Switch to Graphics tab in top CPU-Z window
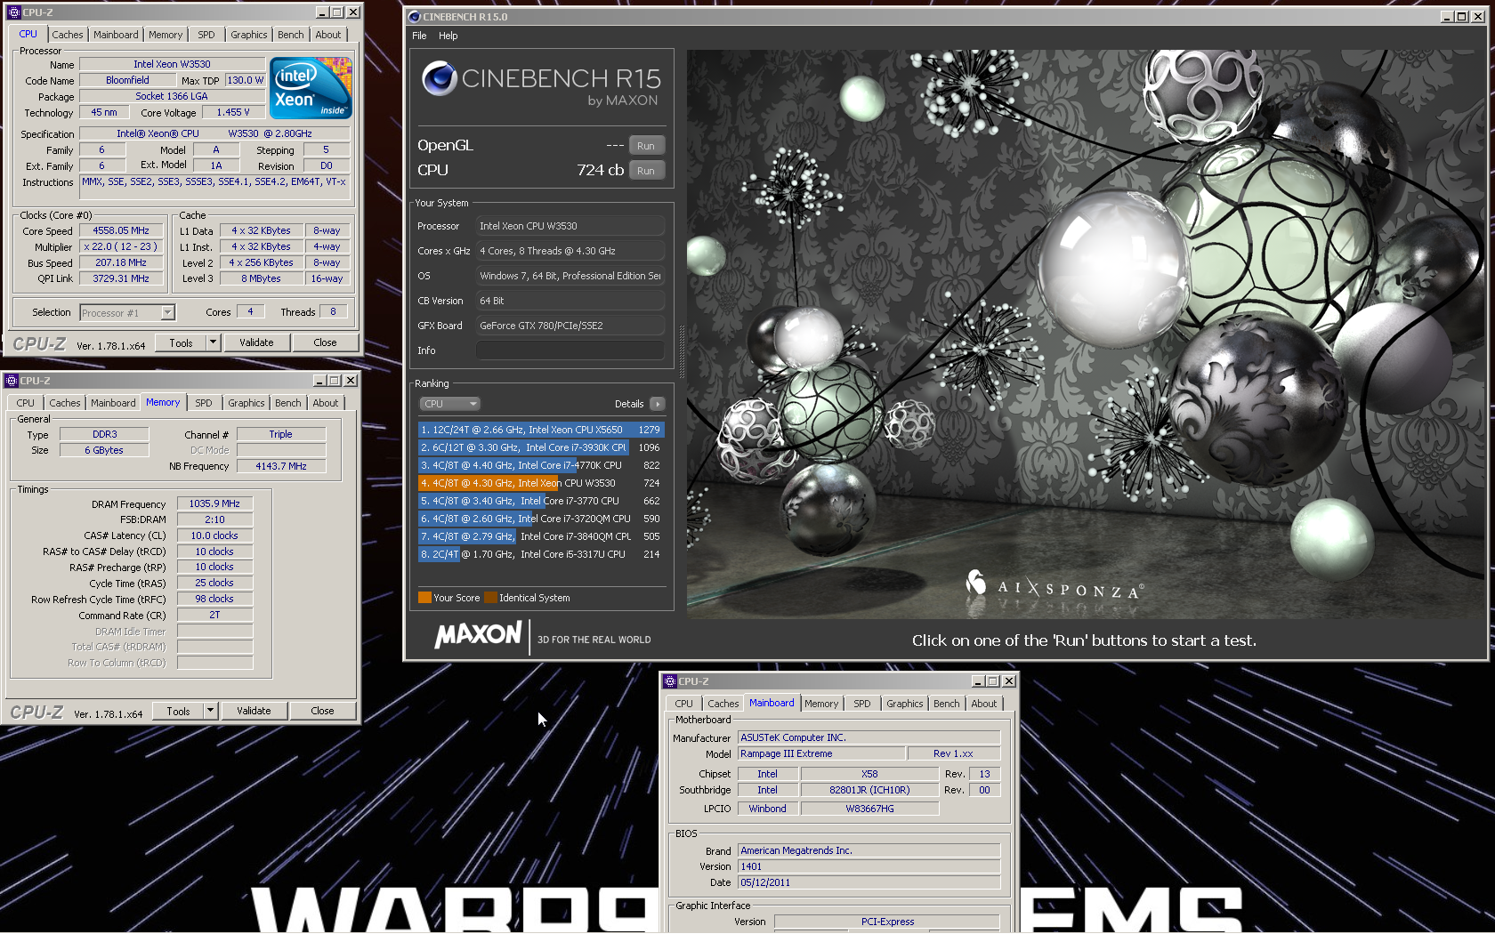 click(x=249, y=35)
